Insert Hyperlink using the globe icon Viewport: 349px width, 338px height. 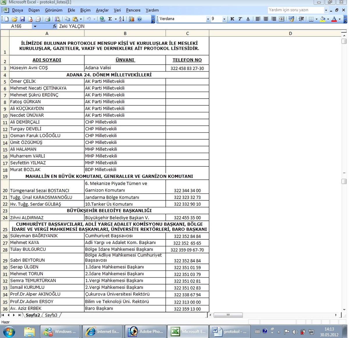(x=102, y=19)
